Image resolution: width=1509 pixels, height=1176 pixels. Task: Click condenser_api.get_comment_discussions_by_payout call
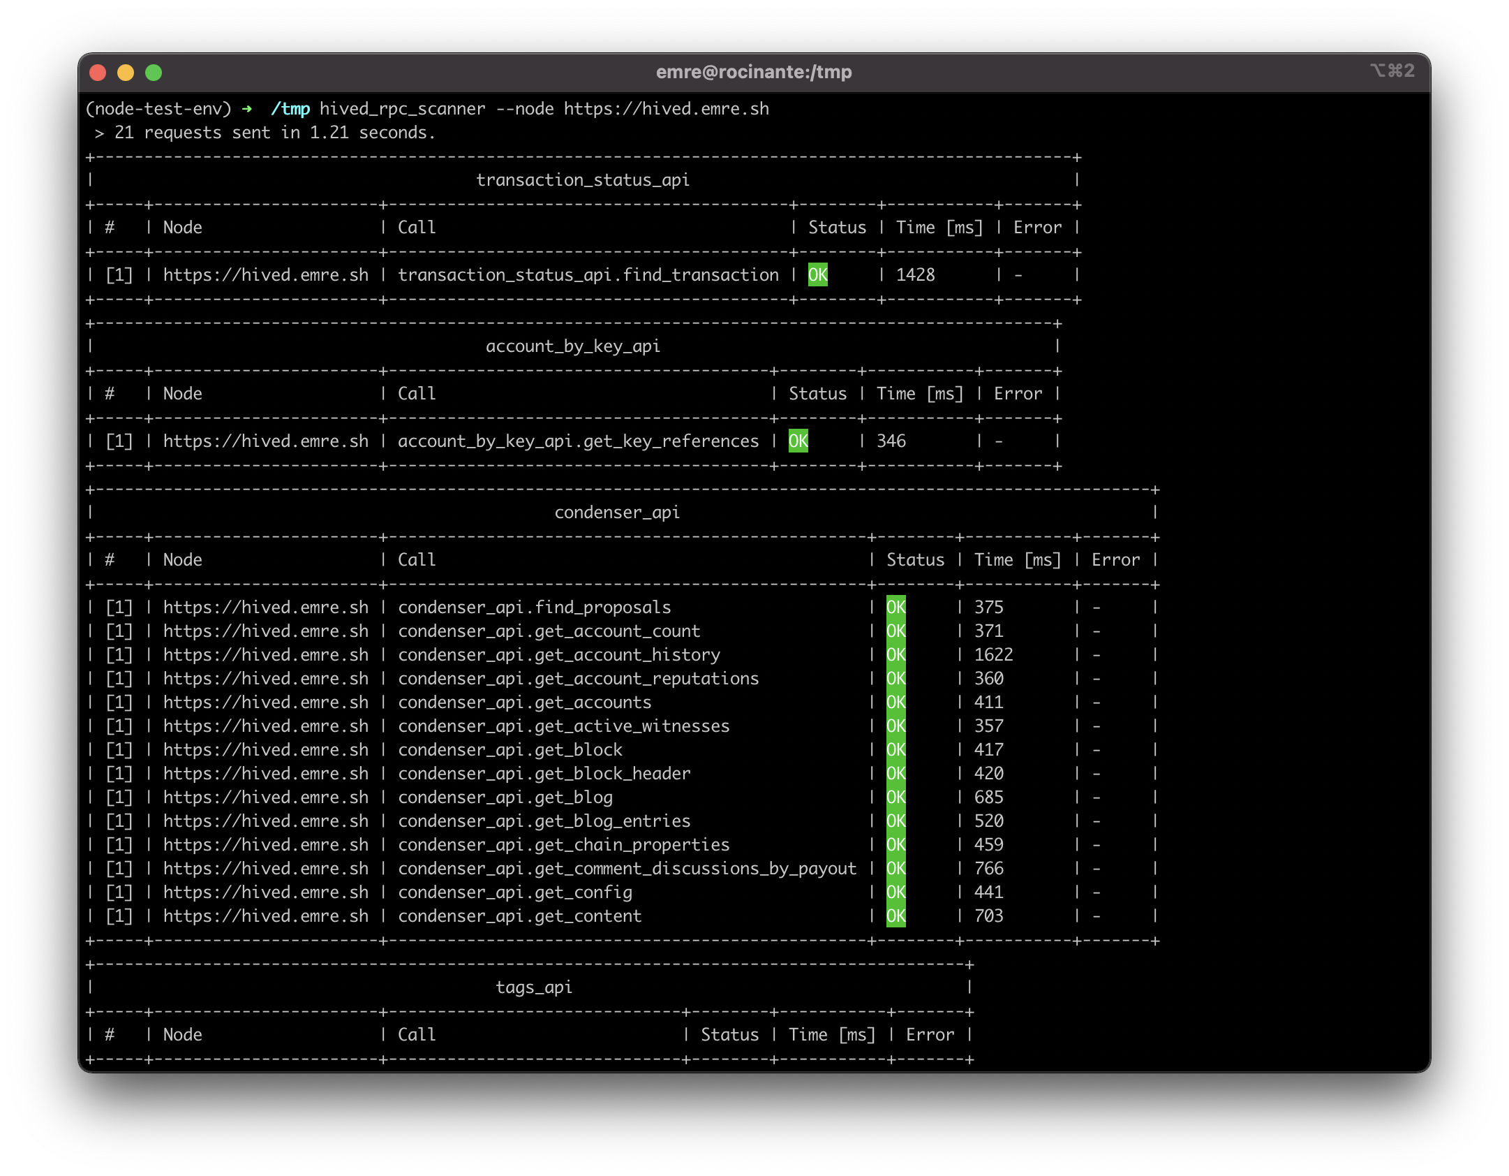click(x=627, y=869)
